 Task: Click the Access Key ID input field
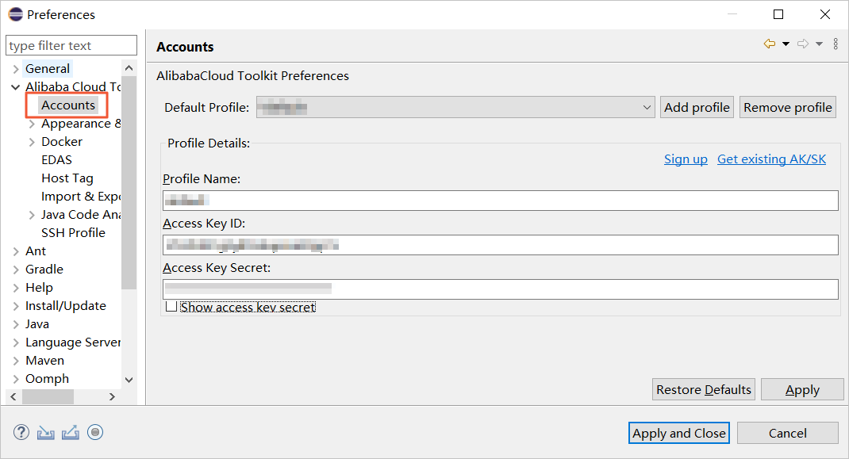pyautogui.click(x=500, y=245)
